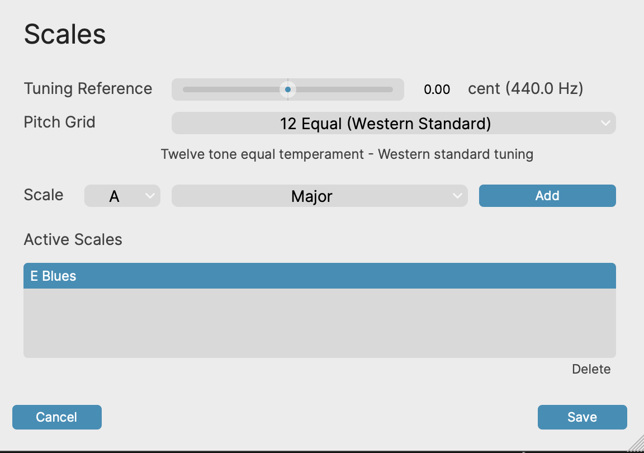The width and height of the screenshot is (644, 453).
Task: Click the Scales dialog heading
Action: tap(65, 35)
